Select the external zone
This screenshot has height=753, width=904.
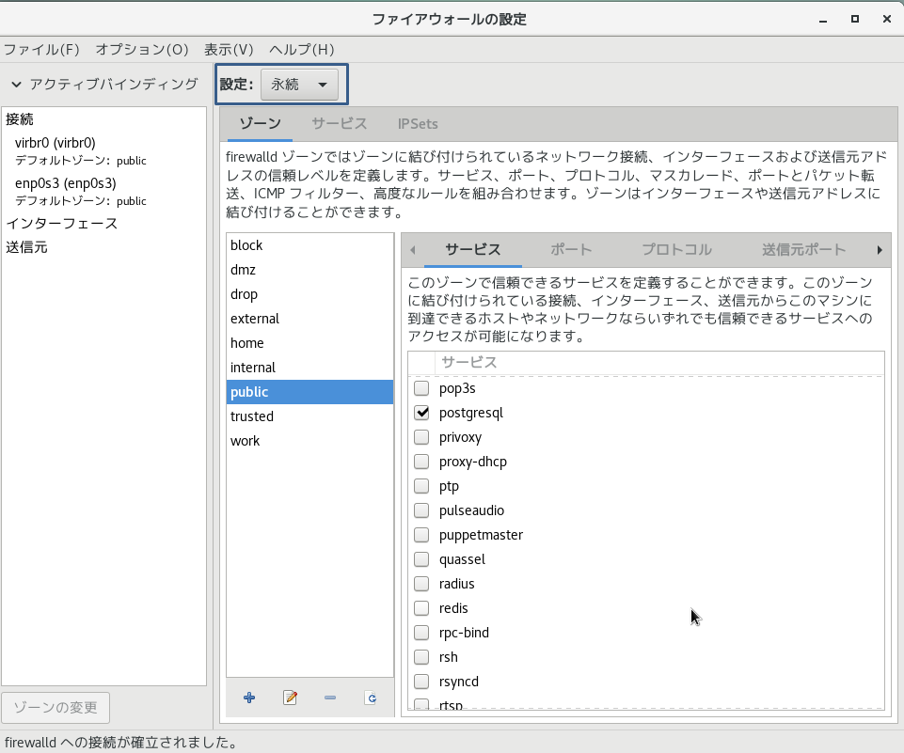(309, 319)
